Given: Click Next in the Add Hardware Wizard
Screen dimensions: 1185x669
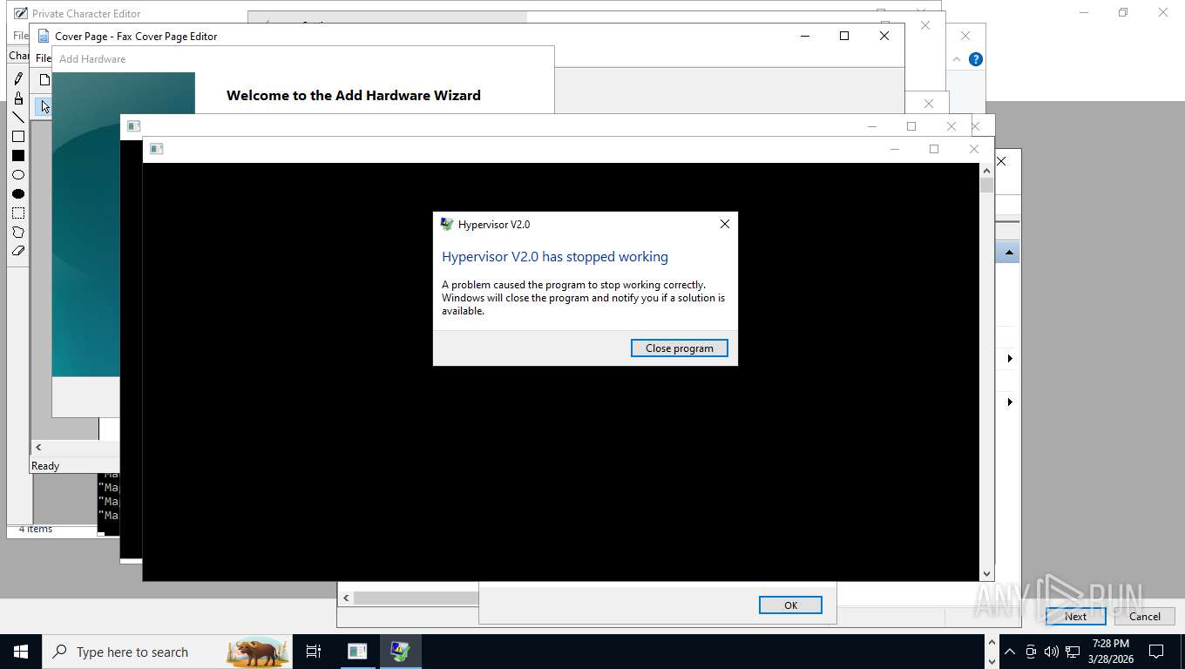Looking at the screenshot, I should click(x=1075, y=616).
